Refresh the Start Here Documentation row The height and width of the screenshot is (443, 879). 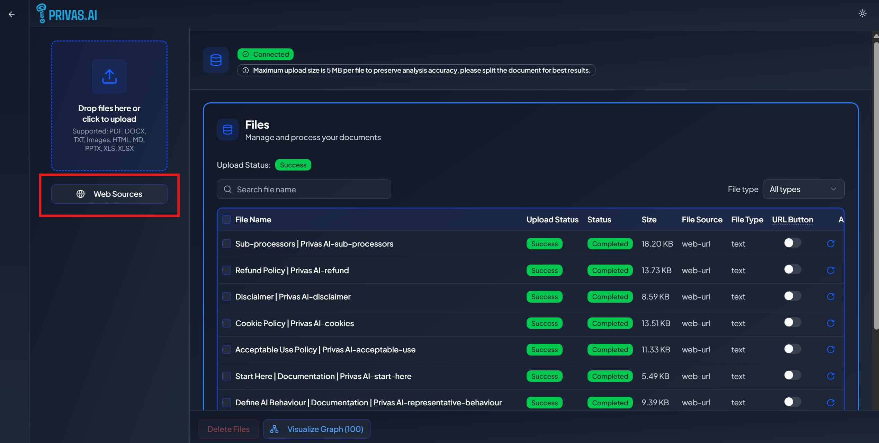tap(831, 376)
